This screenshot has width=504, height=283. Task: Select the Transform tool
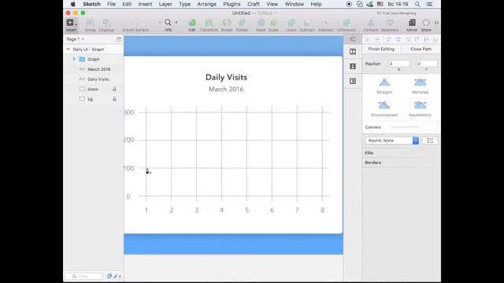click(209, 23)
